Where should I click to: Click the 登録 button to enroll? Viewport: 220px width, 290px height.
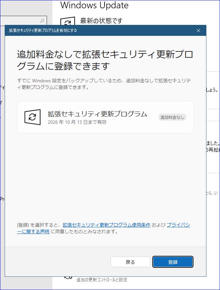[x=173, y=262]
